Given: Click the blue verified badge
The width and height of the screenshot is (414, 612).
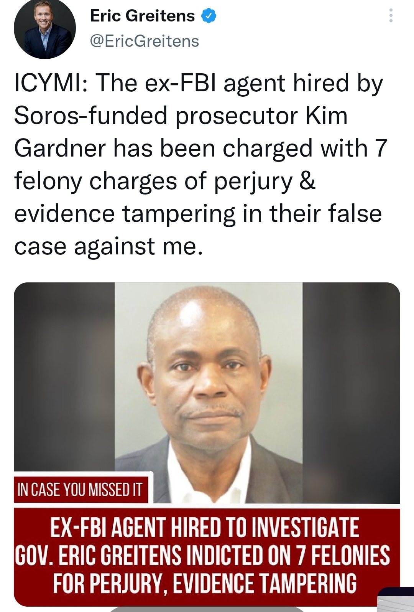Looking at the screenshot, I should (209, 16).
